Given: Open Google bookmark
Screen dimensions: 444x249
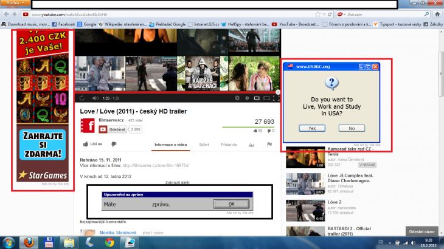Looking at the screenshot, I should pyautogui.click(x=86, y=24).
